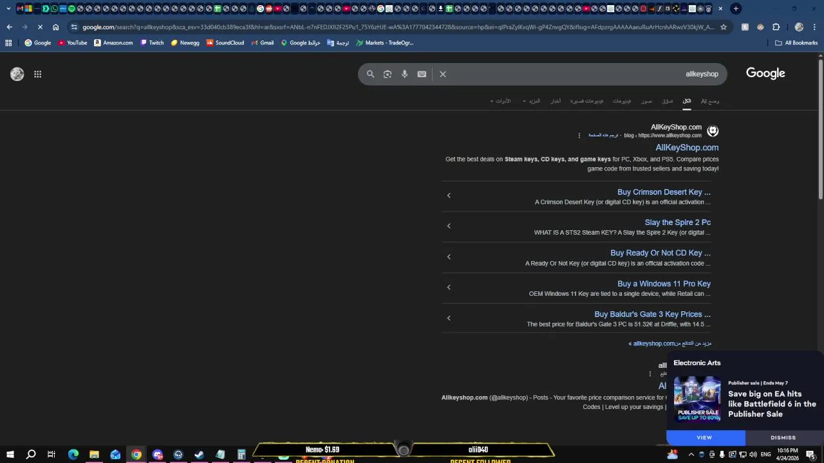Viewport: 824px width, 463px height.
Task: Open Windows Start menu
Action: tap(10, 455)
